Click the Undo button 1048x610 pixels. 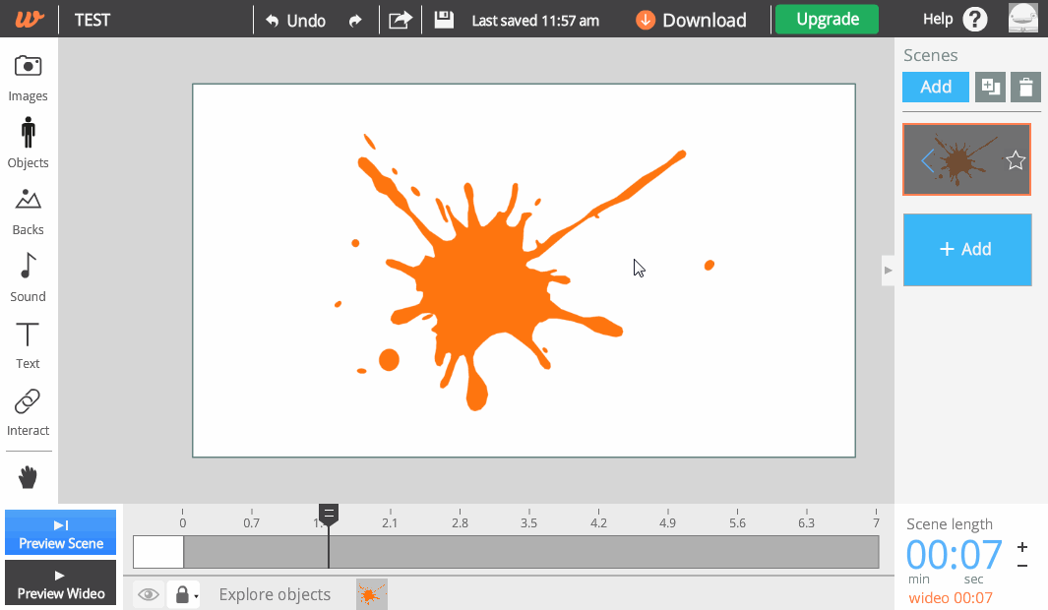(295, 20)
